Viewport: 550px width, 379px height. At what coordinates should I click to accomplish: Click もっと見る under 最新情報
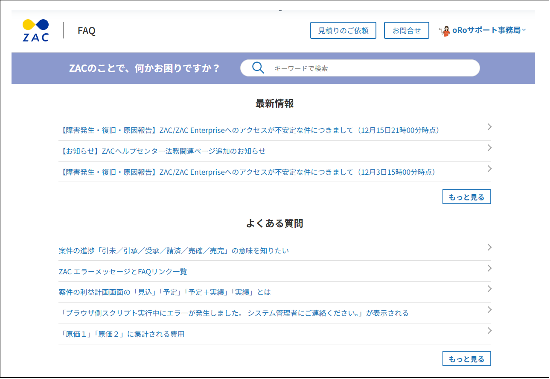(466, 197)
